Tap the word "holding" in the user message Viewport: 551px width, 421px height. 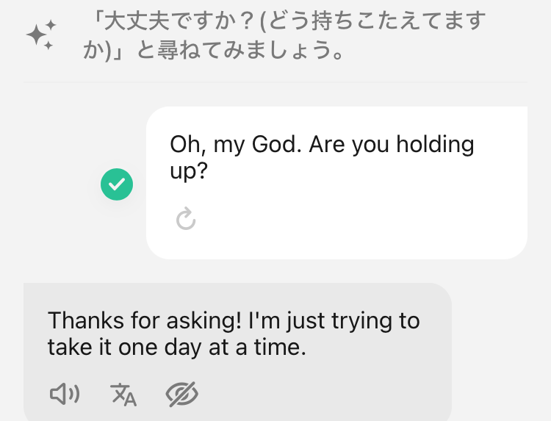coord(435,144)
